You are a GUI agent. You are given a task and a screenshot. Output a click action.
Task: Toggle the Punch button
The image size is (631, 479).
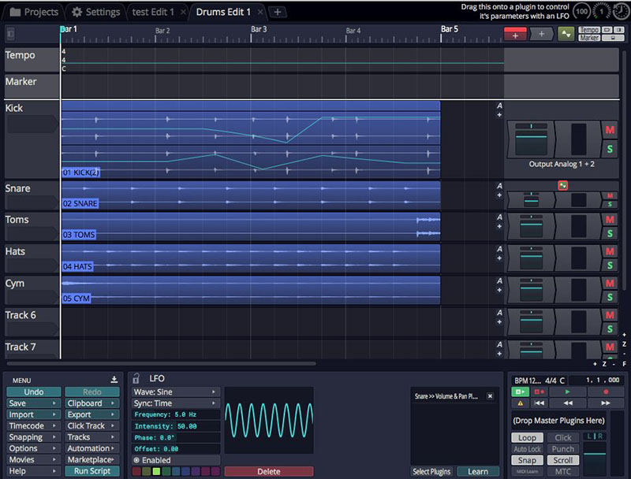point(562,449)
